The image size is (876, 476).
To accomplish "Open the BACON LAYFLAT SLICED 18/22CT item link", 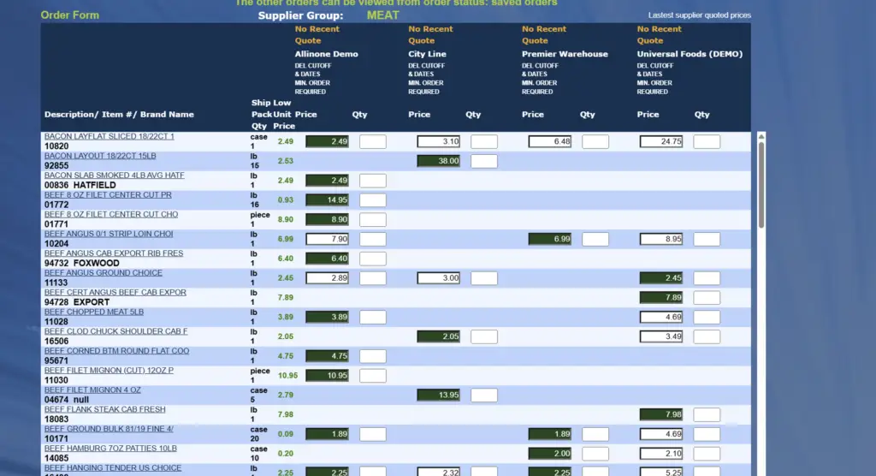I will (x=109, y=136).
